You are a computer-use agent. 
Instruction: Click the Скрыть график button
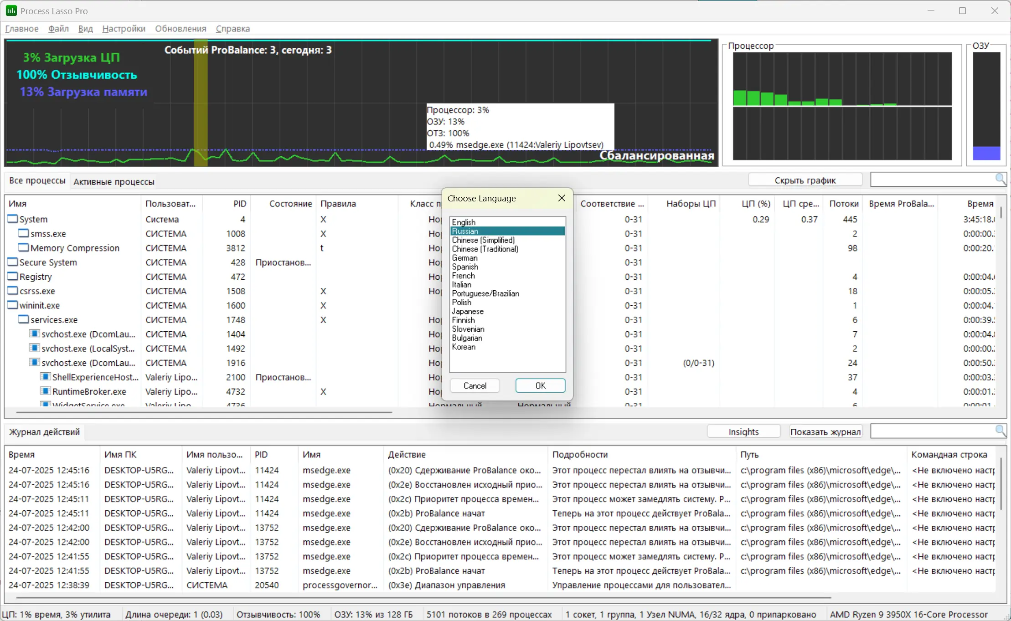[805, 180]
